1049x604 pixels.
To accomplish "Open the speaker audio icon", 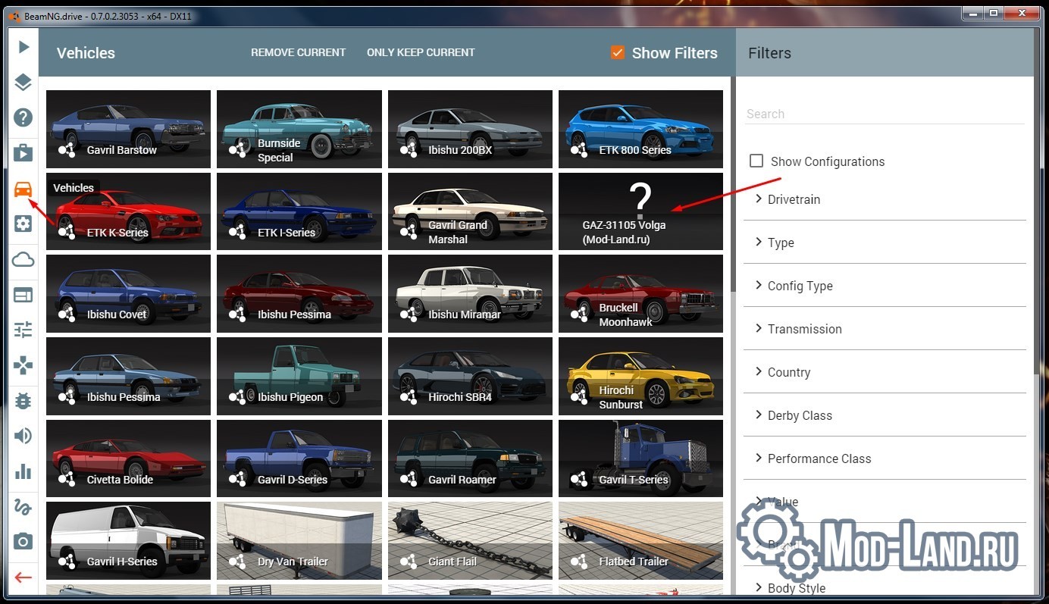I will coord(23,436).
